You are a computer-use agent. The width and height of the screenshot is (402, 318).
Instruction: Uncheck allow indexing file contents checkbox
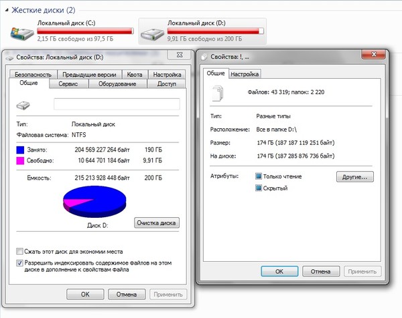(19, 263)
